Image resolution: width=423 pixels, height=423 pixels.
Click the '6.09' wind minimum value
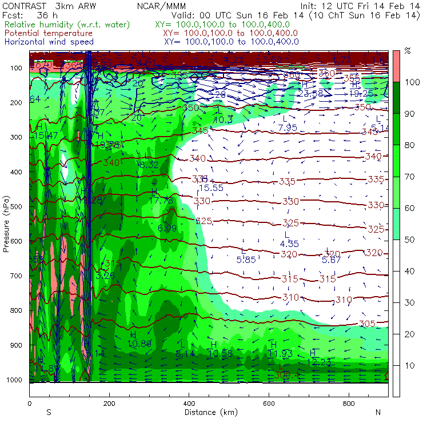pyautogui.click(x=167, y=228)
